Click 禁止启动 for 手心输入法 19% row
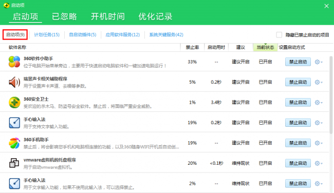 [298, 123]
